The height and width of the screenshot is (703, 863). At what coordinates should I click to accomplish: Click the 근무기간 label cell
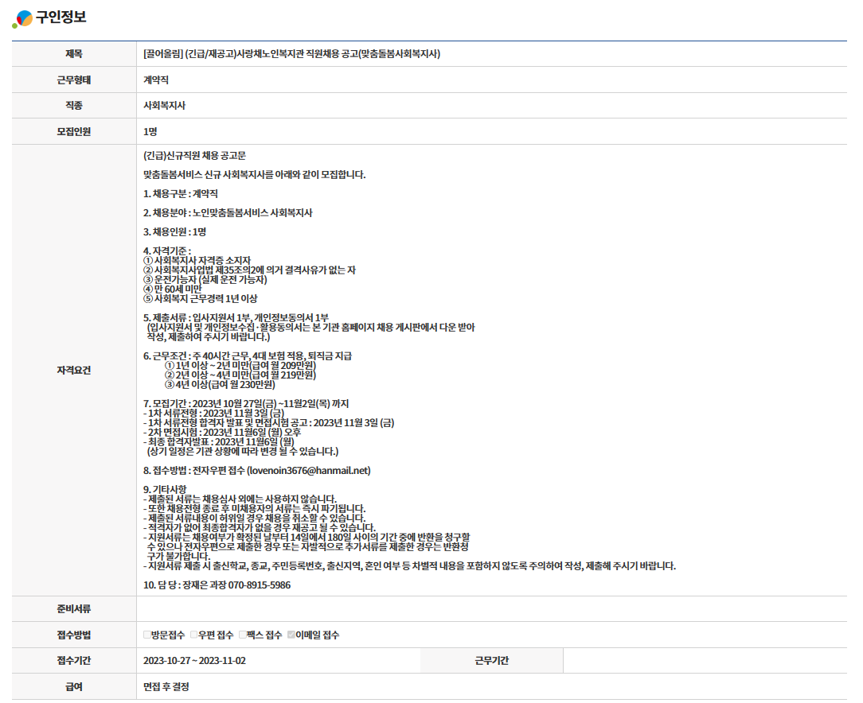491,661
